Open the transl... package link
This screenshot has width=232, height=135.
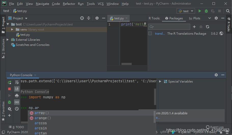(x=160, y=33)
